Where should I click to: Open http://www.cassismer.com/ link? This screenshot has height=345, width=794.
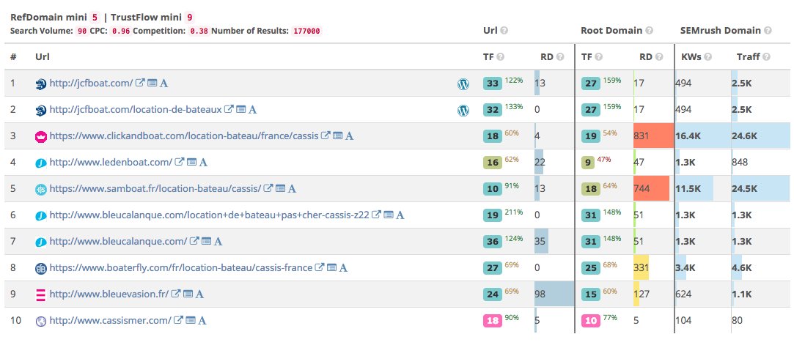[111, 319]
